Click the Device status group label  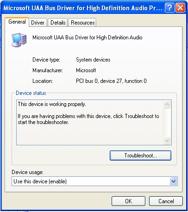(31, 93)
